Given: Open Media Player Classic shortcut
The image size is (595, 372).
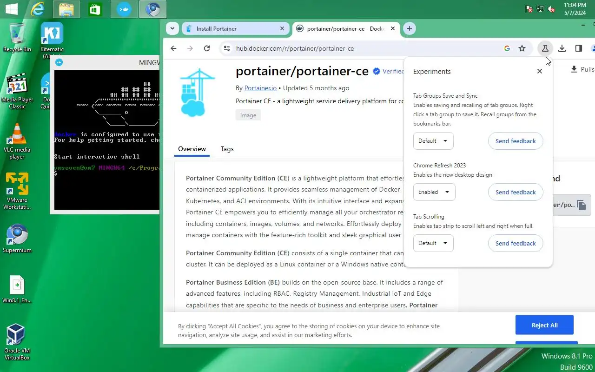Looking at the screenshot, I should (x=17, y=91).
